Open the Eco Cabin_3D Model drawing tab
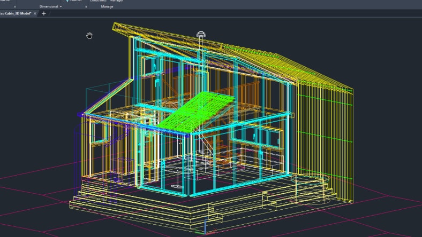The height and width of the screenshot is (237, 422). [16, 13]
